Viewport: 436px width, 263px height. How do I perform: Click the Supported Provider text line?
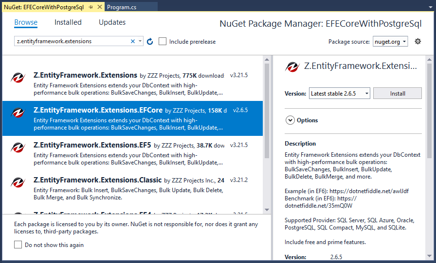[349, 224]
